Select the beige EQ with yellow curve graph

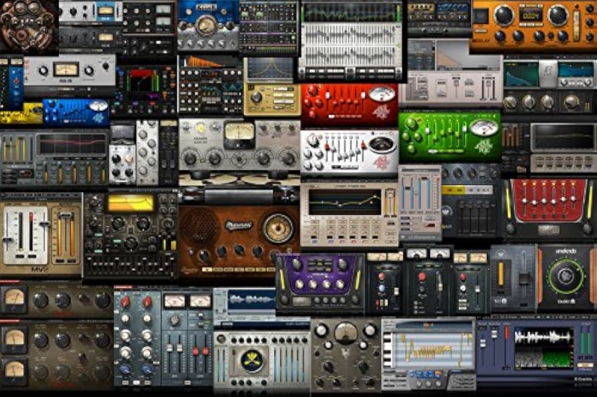point(349,216)
